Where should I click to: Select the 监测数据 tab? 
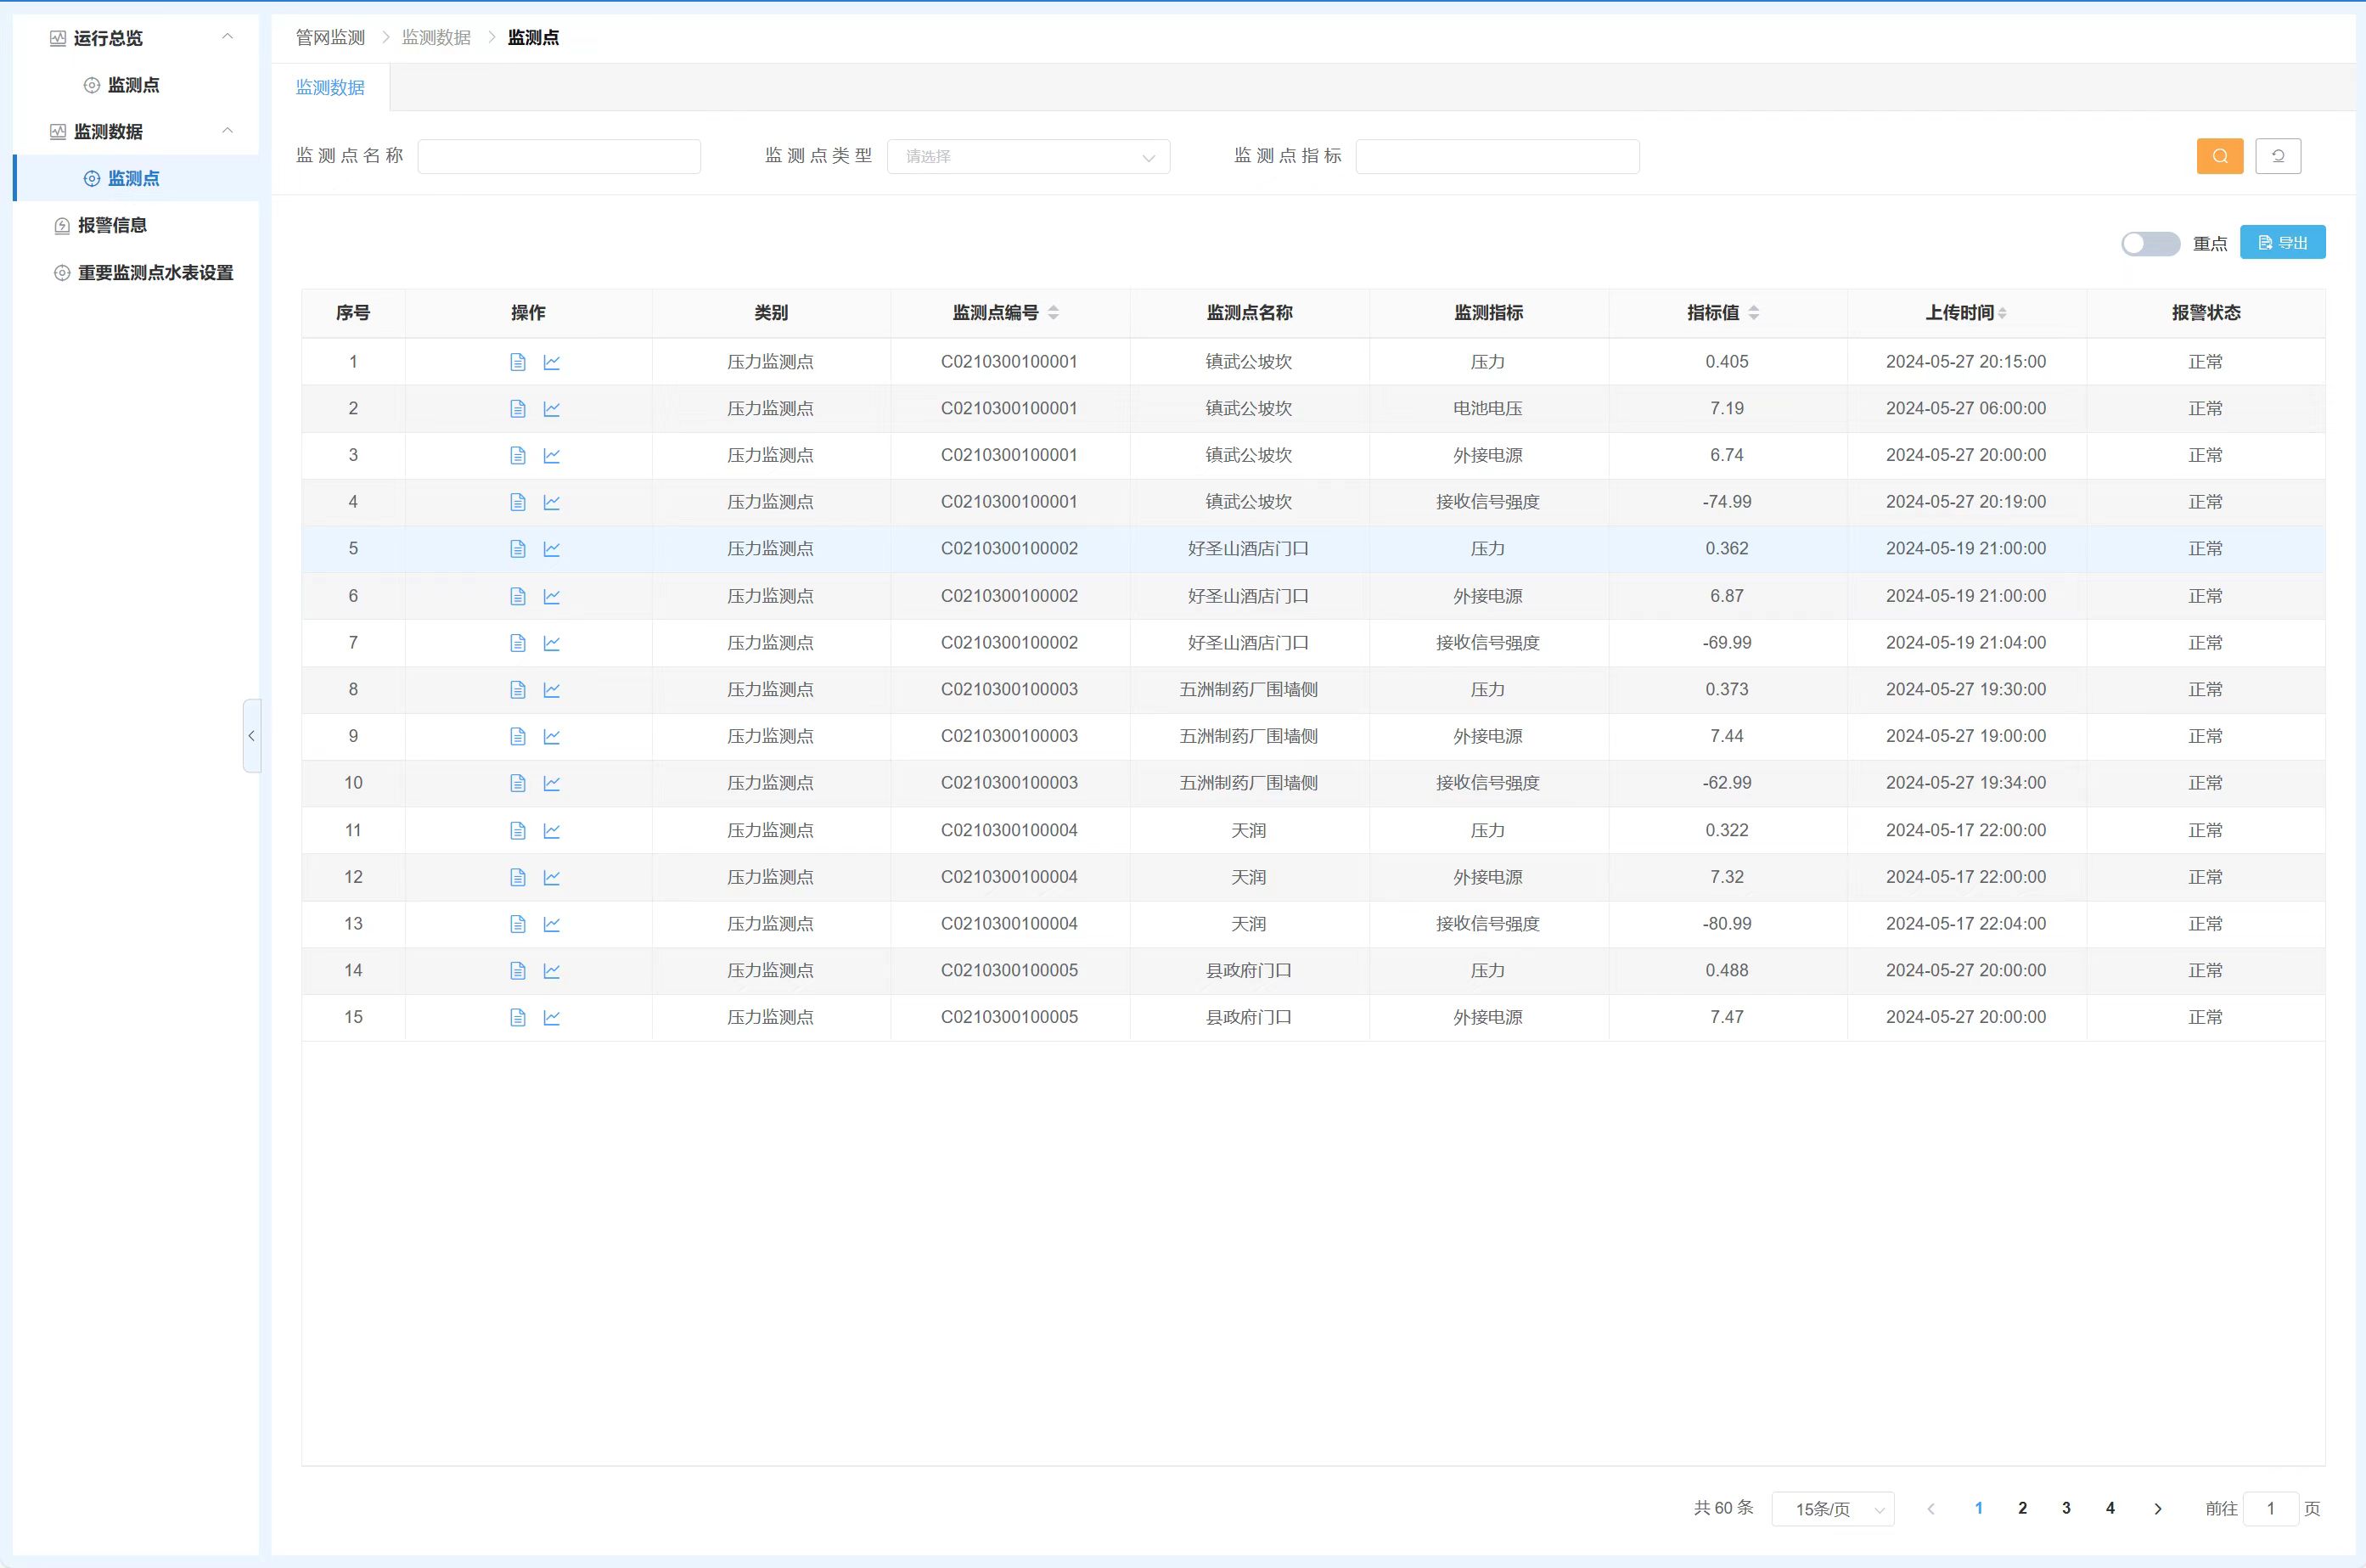(x=330, y=88)
